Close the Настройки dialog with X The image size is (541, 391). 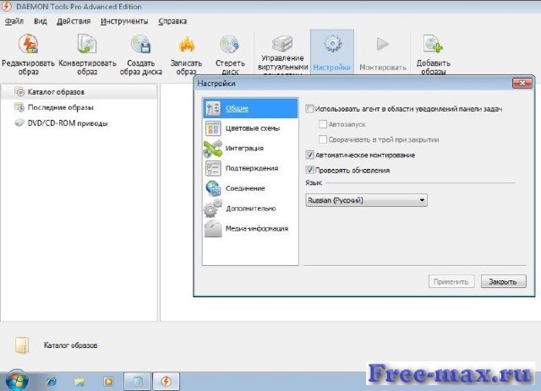click(522, 83)
